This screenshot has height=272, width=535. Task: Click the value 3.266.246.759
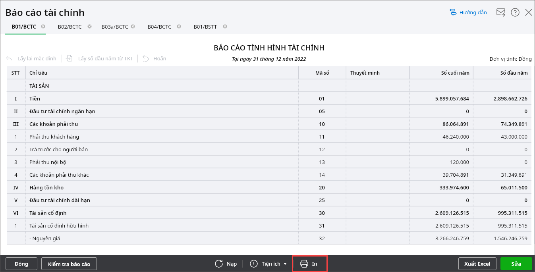point(452,238)
